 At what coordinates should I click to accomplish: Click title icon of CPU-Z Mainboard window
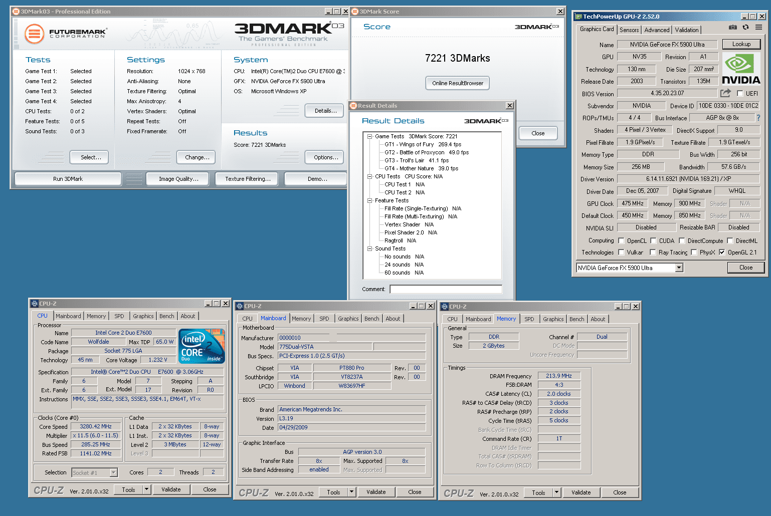(240, 306)
